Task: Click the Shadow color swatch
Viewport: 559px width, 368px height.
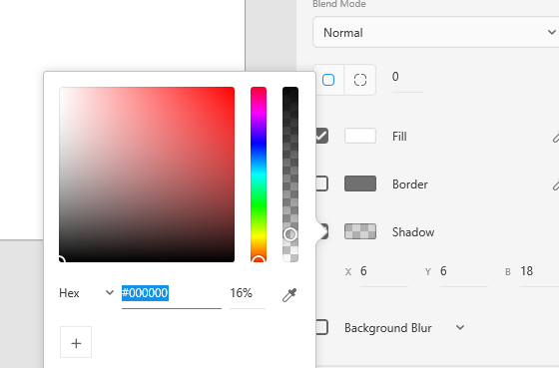Action: pos(360,231)
